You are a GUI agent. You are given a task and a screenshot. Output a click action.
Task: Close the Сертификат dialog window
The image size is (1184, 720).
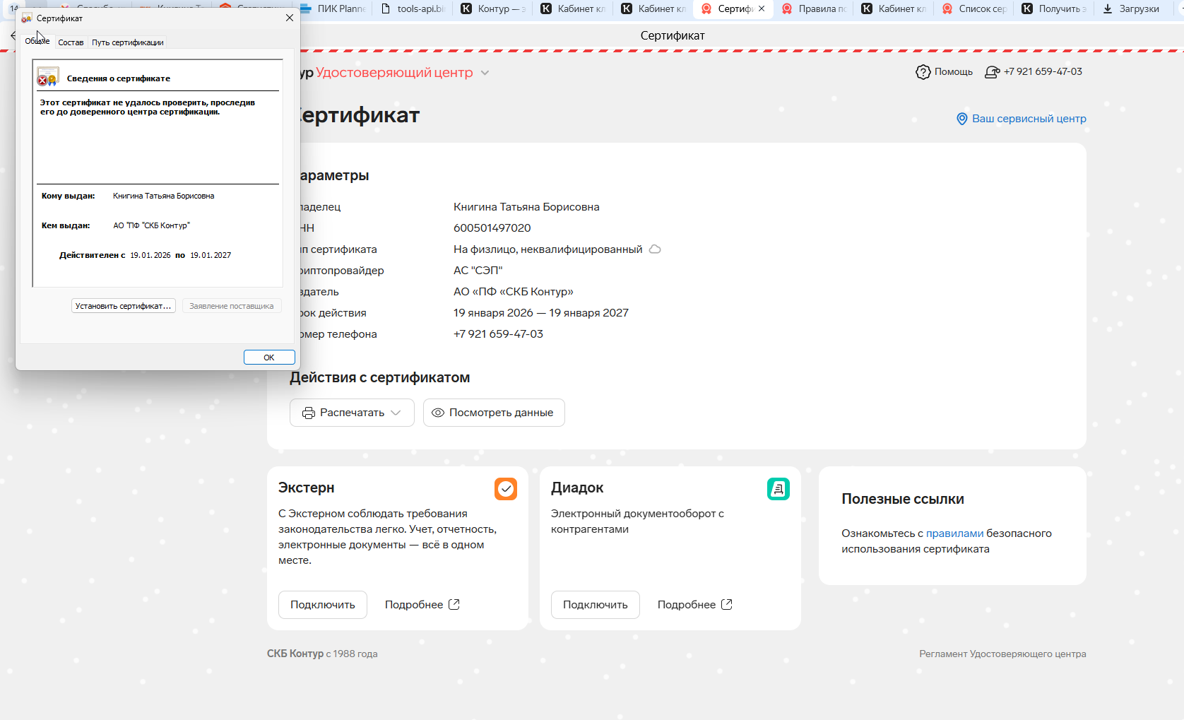(290, 18)
